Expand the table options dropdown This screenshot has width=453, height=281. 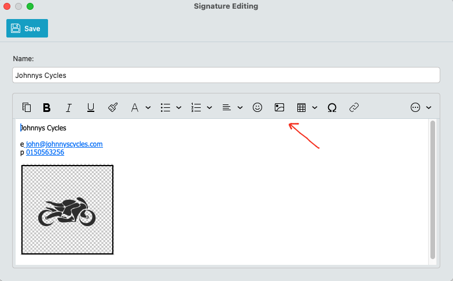315,108
